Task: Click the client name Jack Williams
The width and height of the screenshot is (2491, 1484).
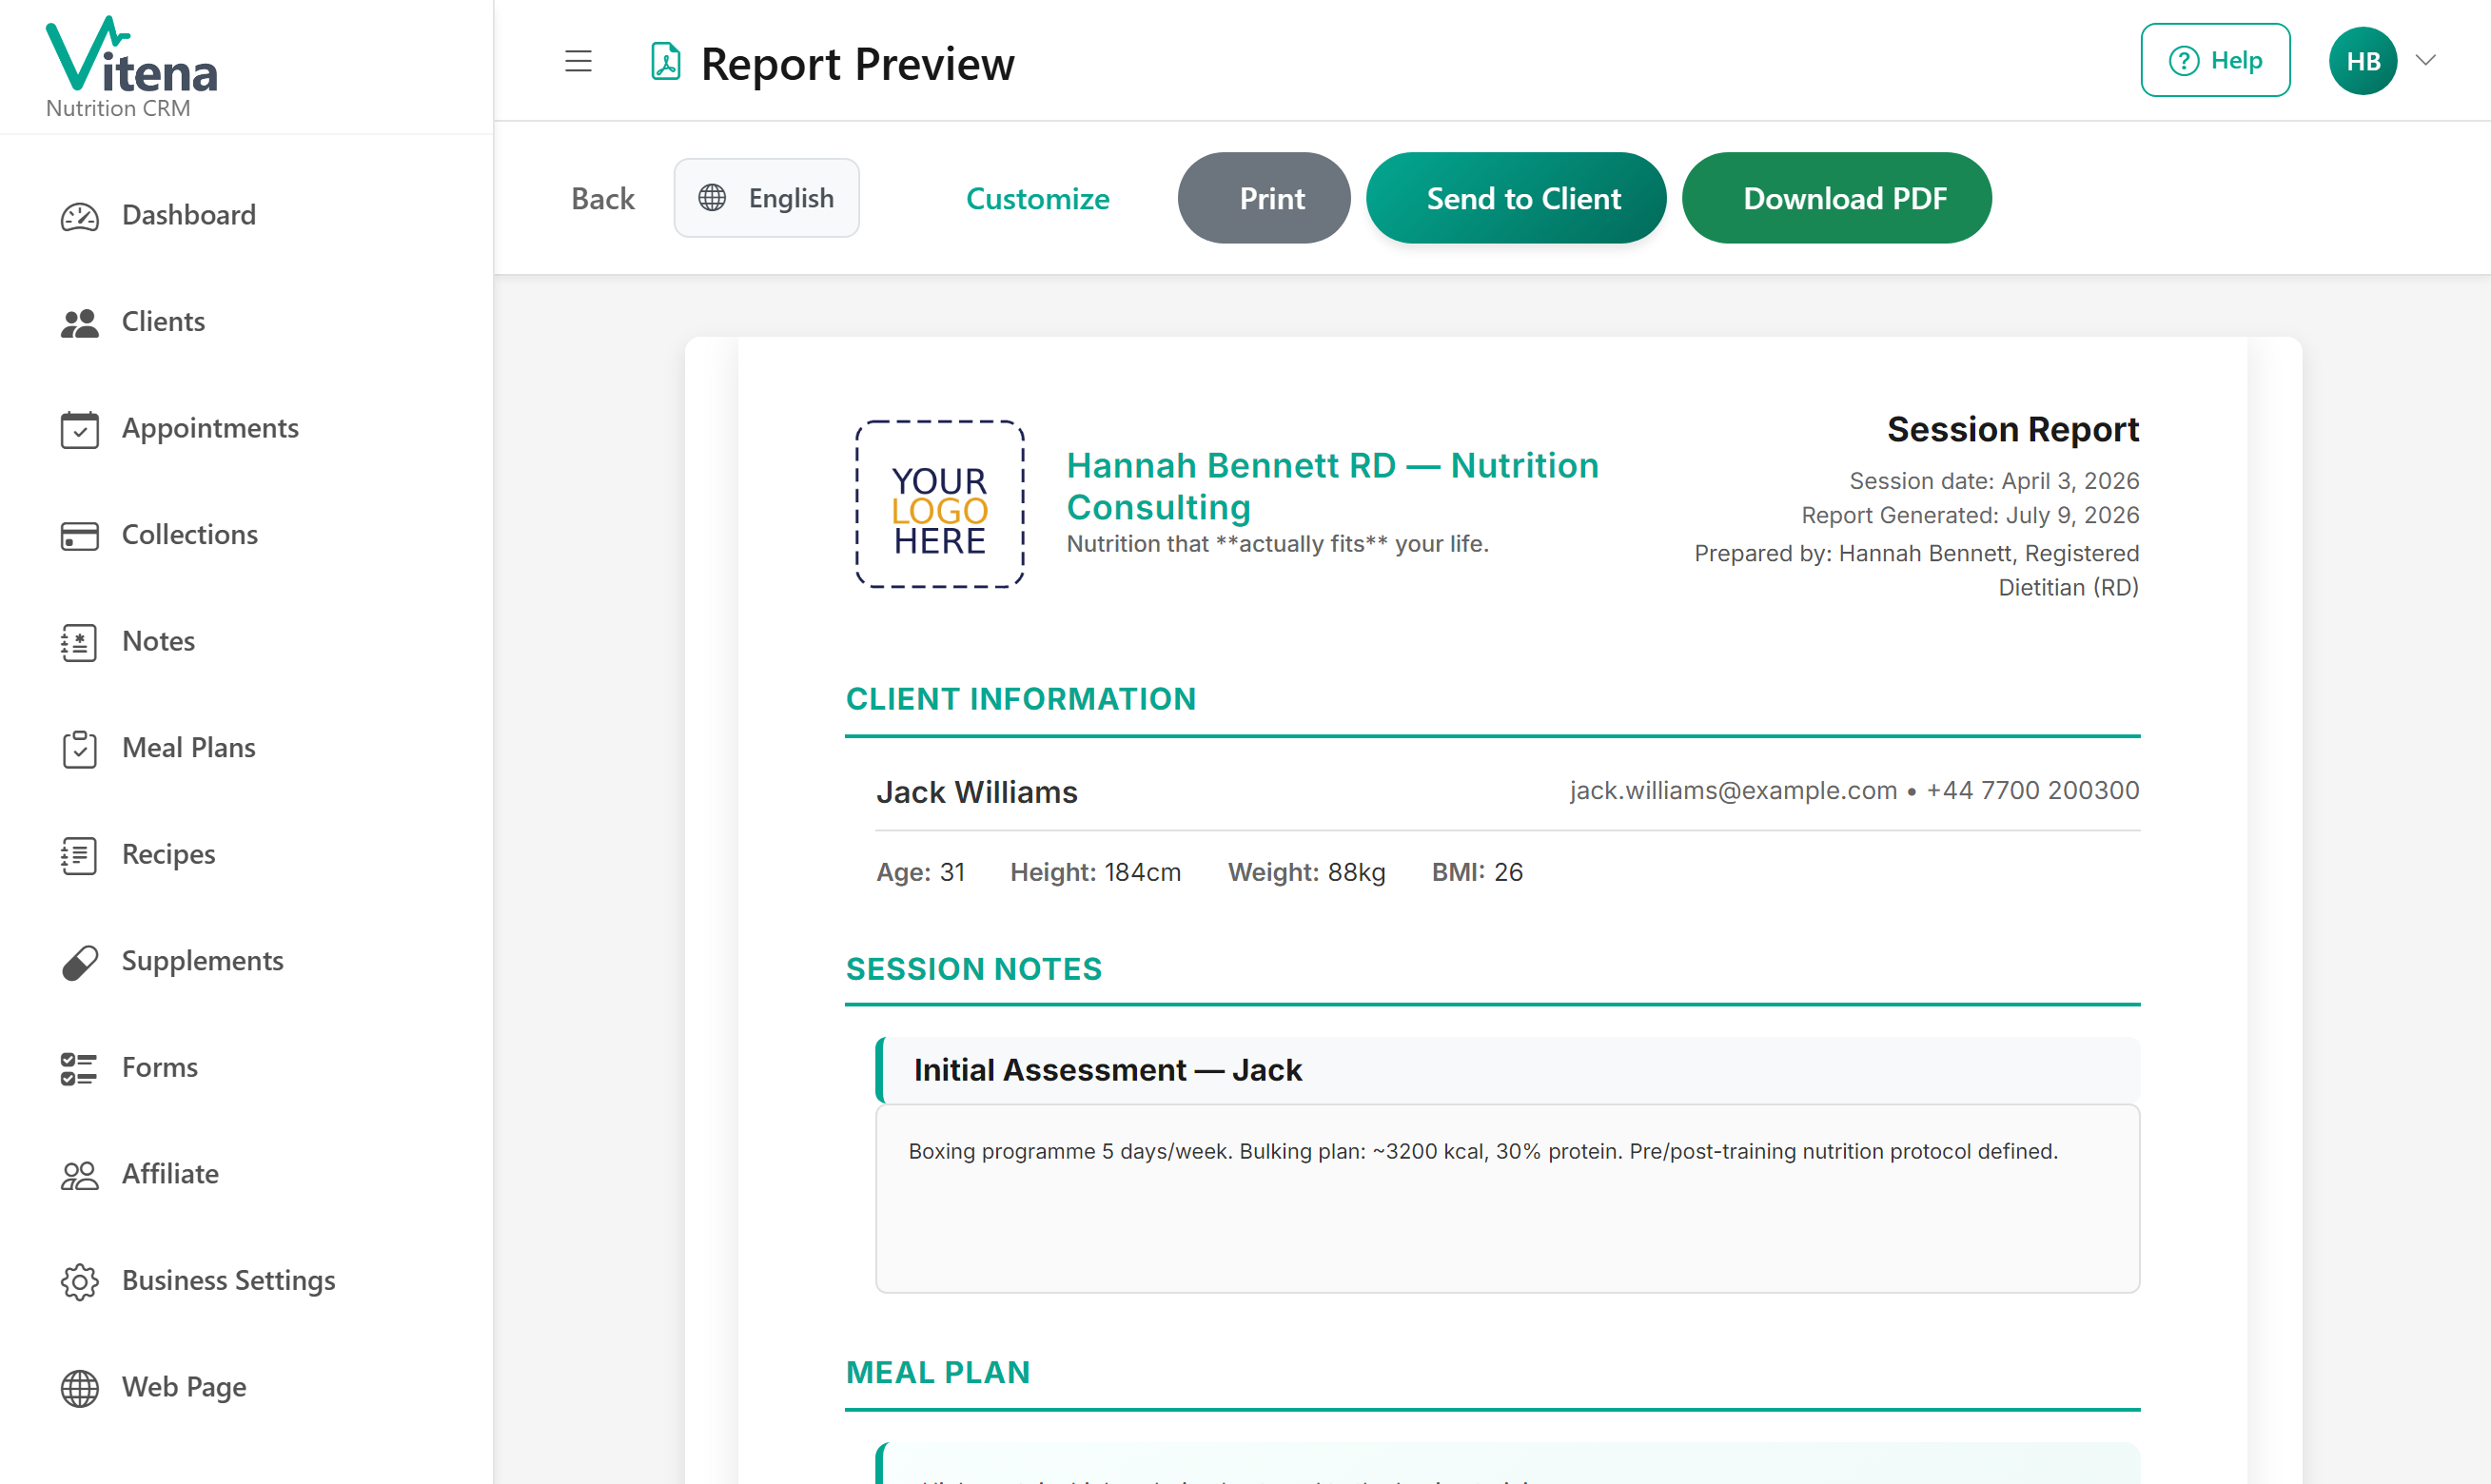Action: [976, 792]
